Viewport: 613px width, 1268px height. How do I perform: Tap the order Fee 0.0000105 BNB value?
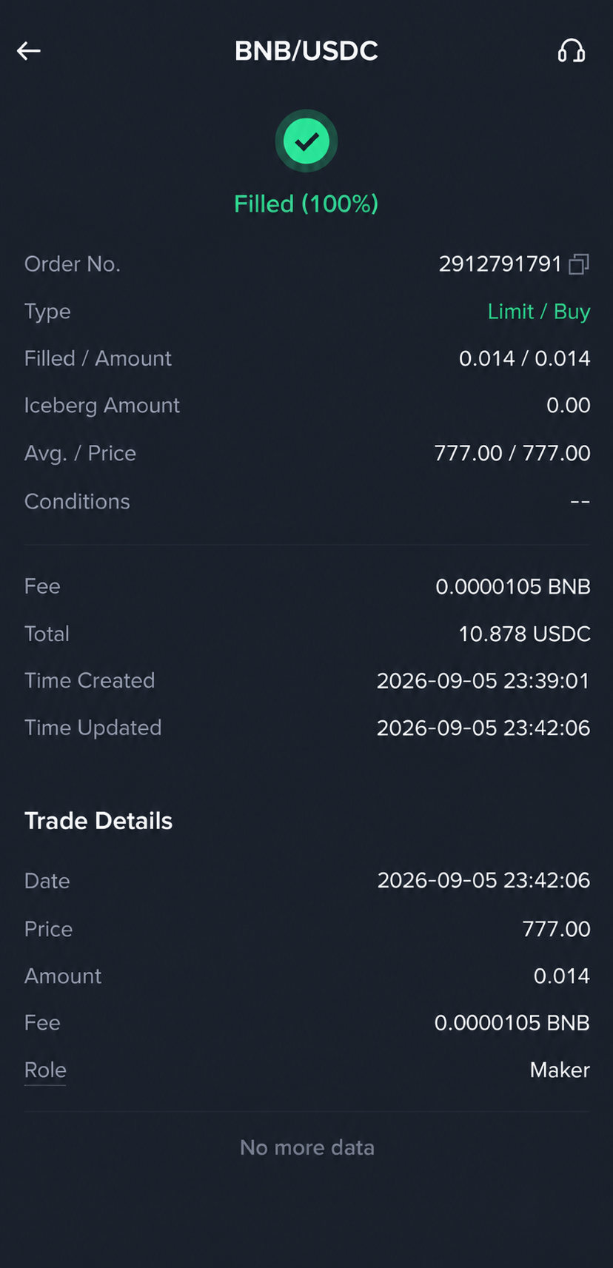pyautogui.click(x=513, y=587)
